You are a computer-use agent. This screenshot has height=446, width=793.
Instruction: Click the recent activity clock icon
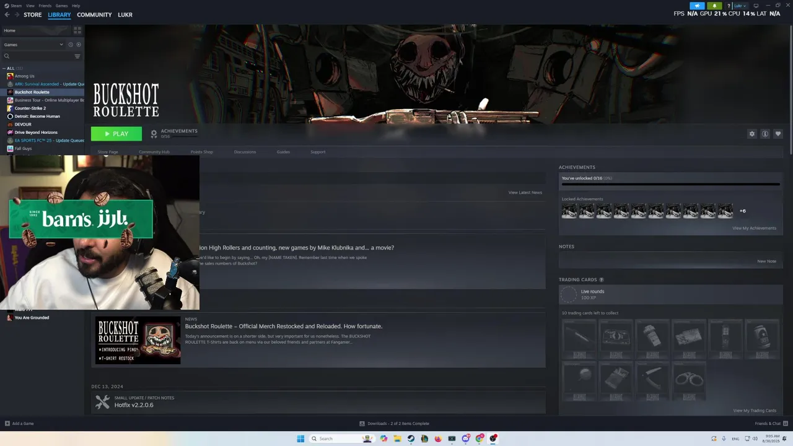click(x=71, y=45)
